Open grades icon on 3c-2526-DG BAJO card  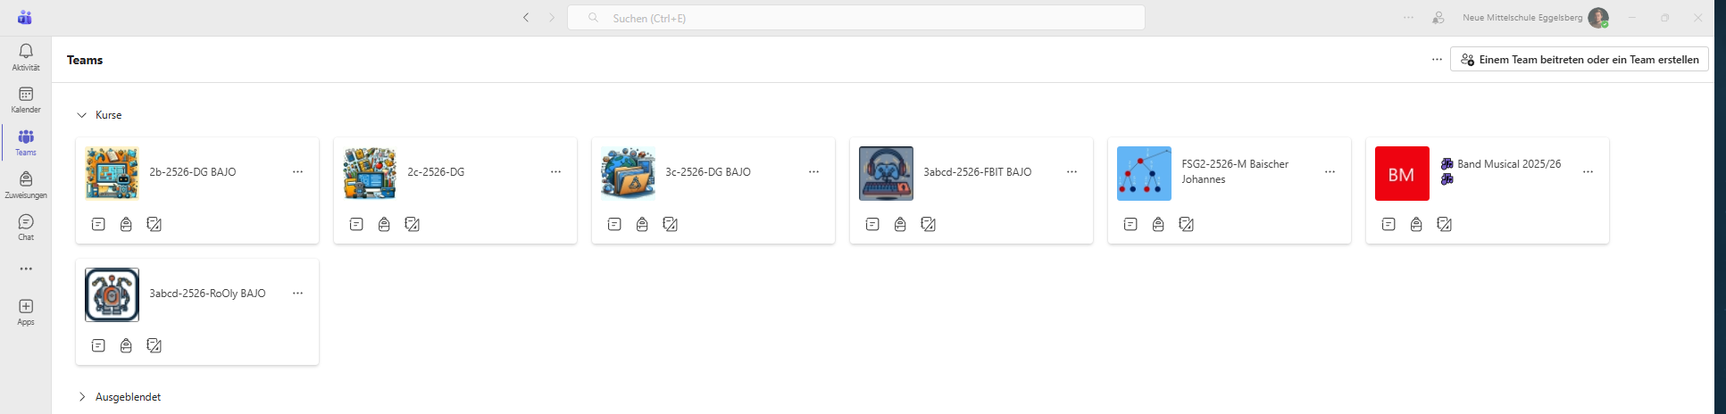tap(670, 224)
